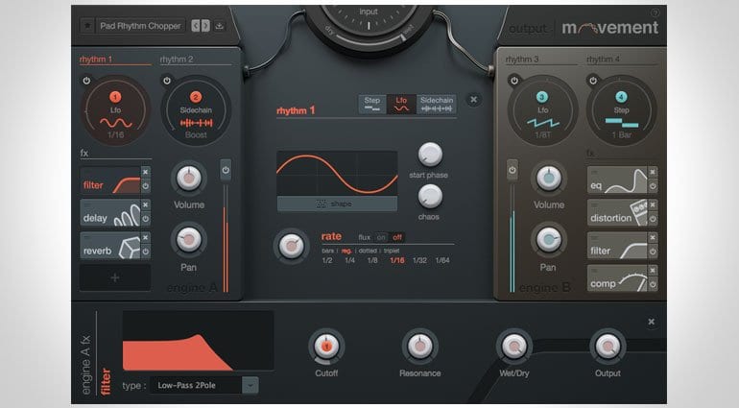The height and width of the screenshot is (408, 739).
Task: Open the comp effect slot
Action: click(x=617, y=278)
